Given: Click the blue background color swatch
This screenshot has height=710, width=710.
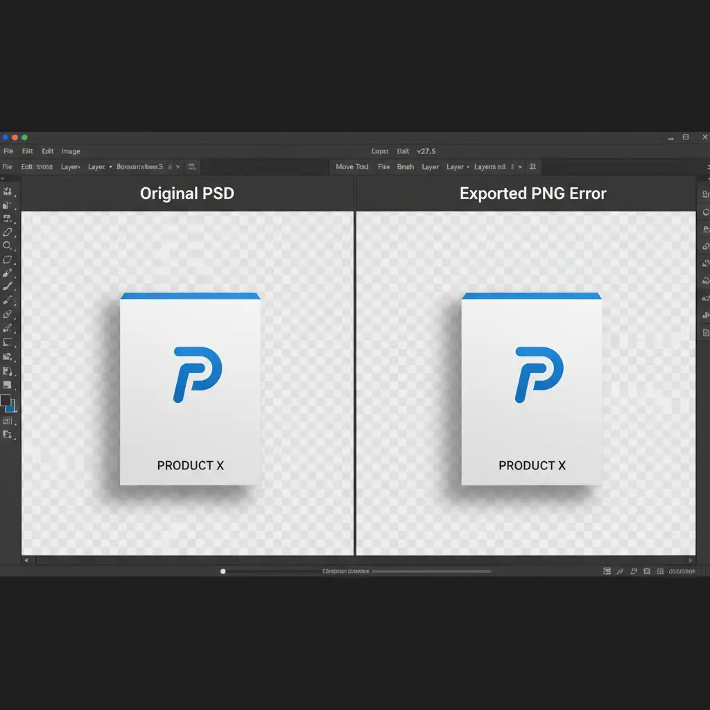Looking at the screenshot, I should click(12, 407).
